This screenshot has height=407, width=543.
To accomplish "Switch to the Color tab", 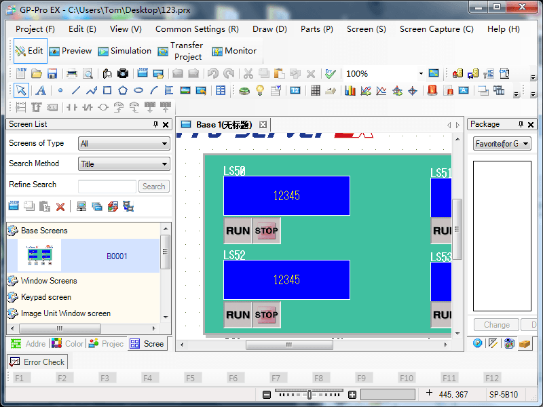I will click(67, 344).
